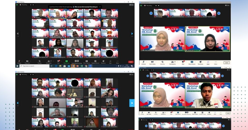
Task: Show previous thumbnails in top-right window strip
Action: pyautogui.click(x=151, y=13)
